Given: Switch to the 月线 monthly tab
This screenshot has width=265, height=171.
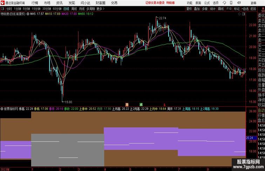Looking at the screenshot, I should (82, 9).
